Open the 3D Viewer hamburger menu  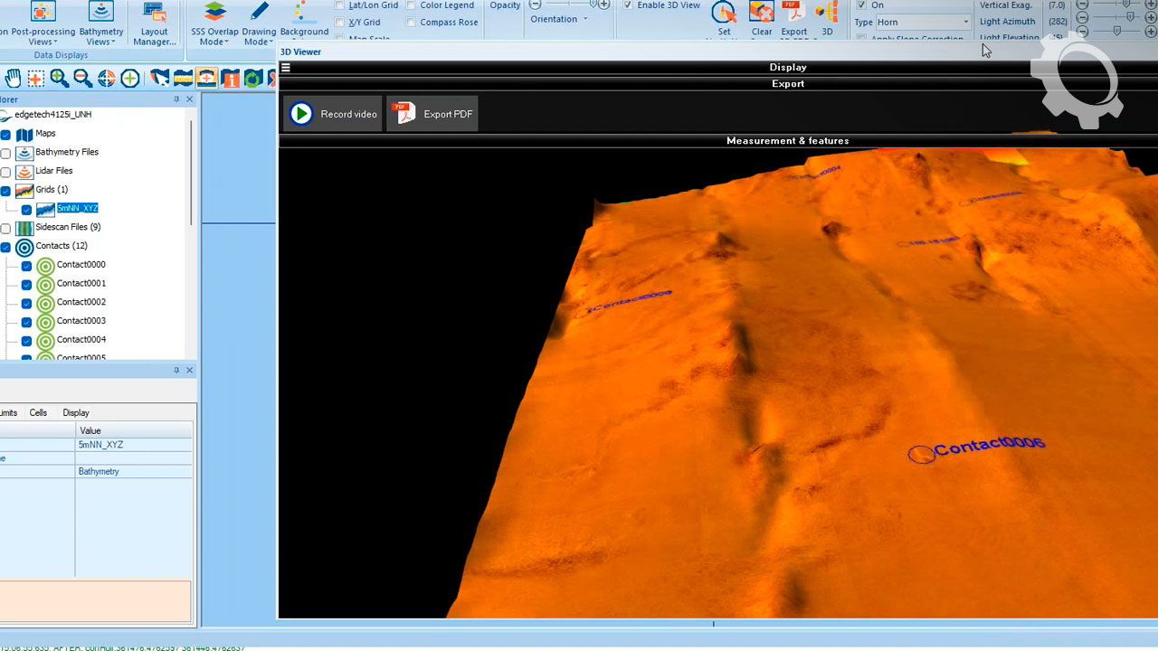click(286, 68)
